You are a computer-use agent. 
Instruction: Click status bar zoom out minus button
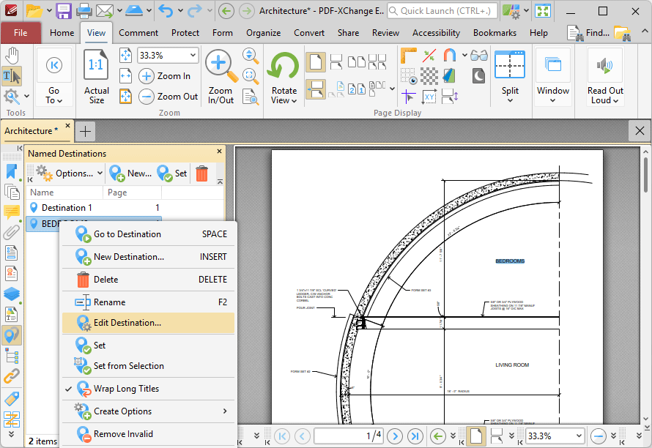[x=599, y=436]
